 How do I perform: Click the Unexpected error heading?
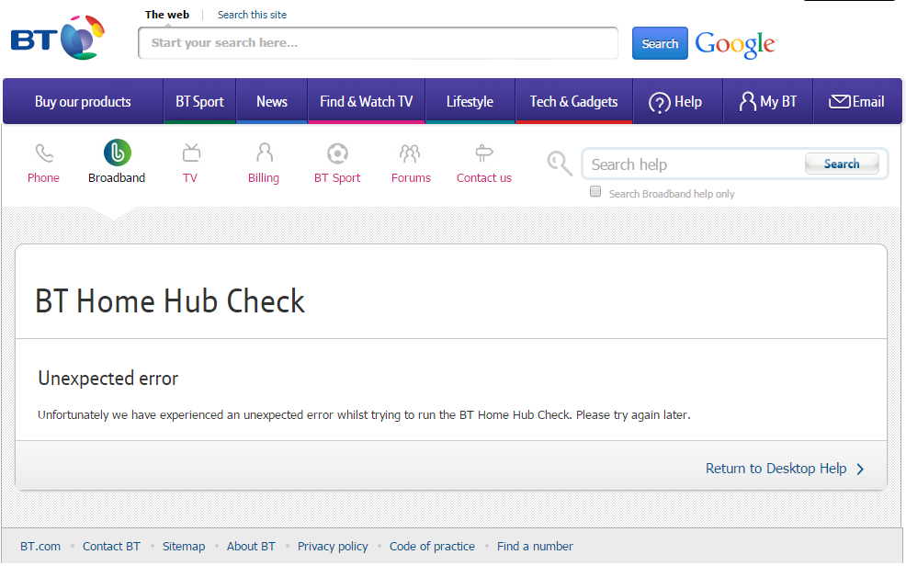[x=108, y=379]
